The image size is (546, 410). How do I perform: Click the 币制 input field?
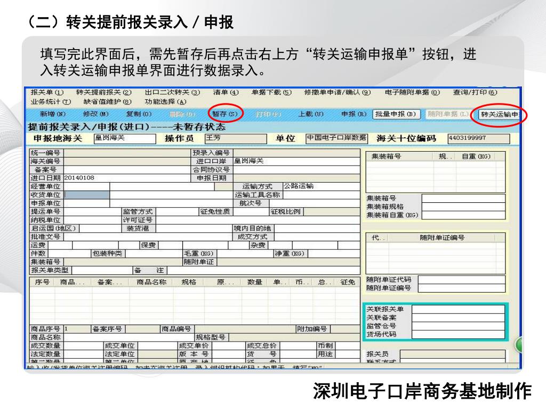pos(347,346)
